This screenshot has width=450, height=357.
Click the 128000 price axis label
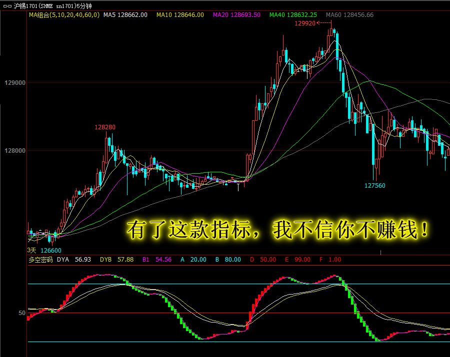(15, 151)
